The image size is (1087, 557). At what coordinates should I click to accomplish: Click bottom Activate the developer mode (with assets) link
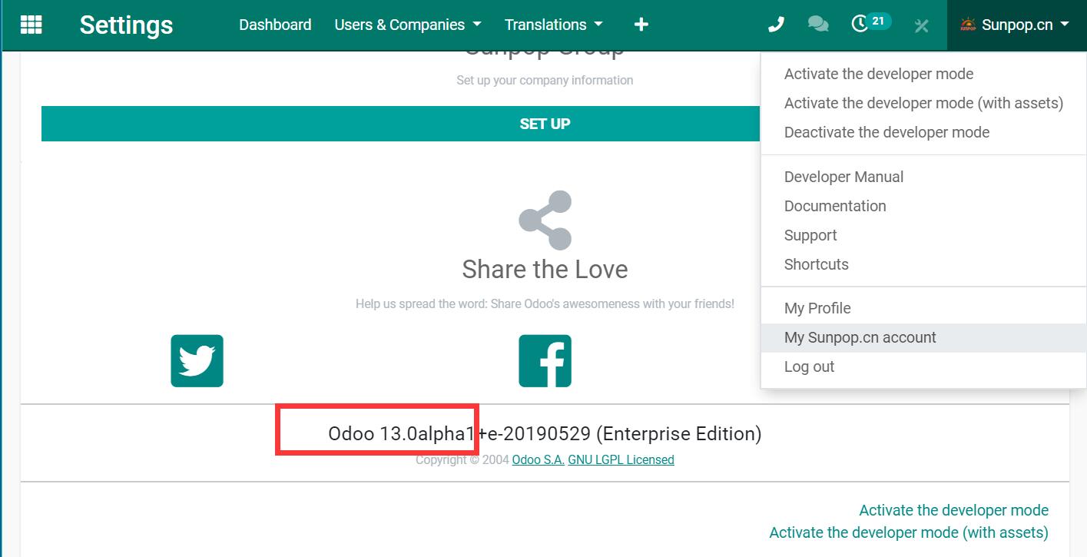[908, 532]
